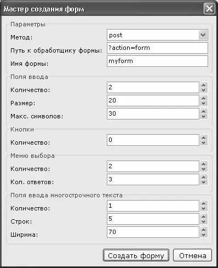Image resolution: width=218 pixels, height=268 pixels.
Task: Increase Количество of multiline text fields
Action: pos(204,203)
